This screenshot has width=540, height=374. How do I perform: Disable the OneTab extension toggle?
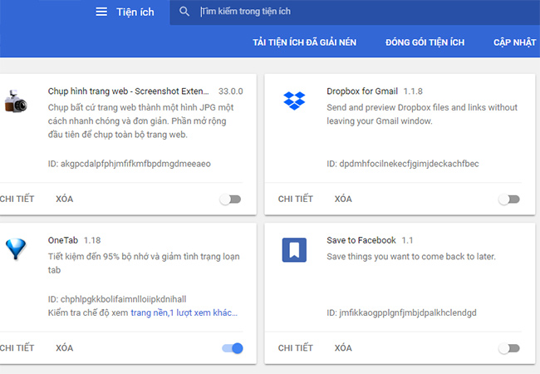232,348
